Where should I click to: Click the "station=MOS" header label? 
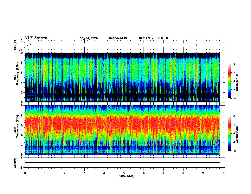118,38
